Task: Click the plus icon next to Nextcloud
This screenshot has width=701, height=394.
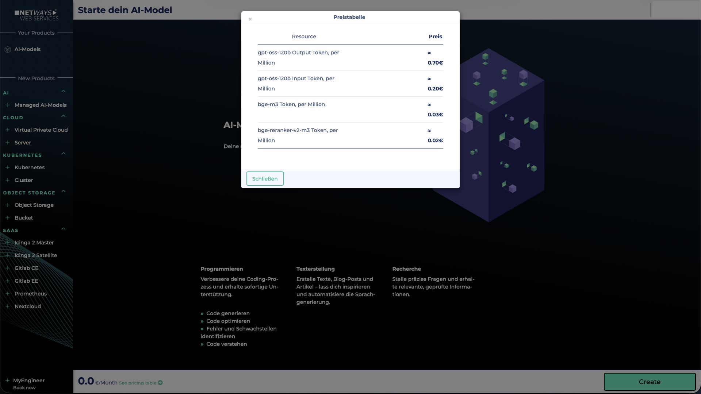Action: (x=8, y=306)
